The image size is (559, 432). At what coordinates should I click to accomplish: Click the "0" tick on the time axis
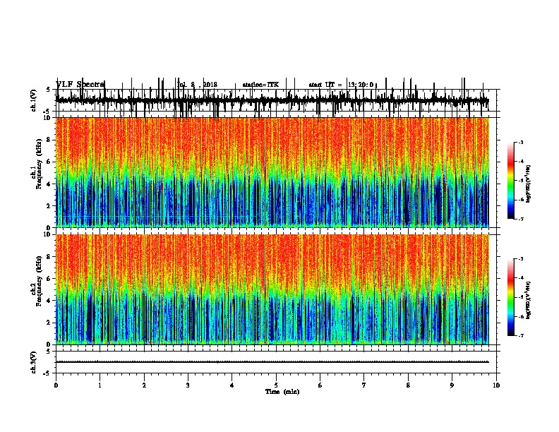(56, 385)
